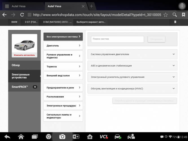Check the VCI connection status icon
The width and height of the screenshot is (188, 141).
click(x=104, y=137)
